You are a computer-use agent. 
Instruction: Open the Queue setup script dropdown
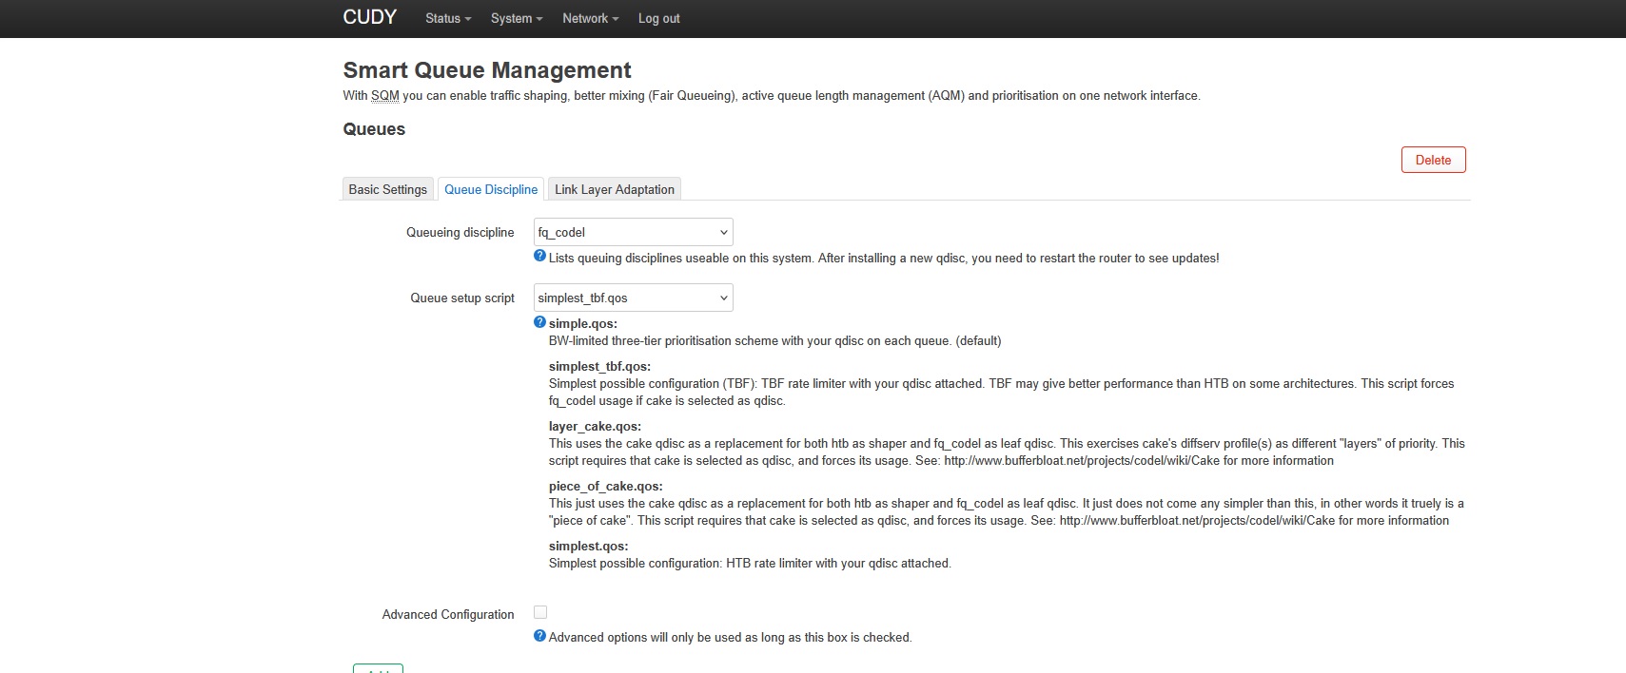pos(633,298)
